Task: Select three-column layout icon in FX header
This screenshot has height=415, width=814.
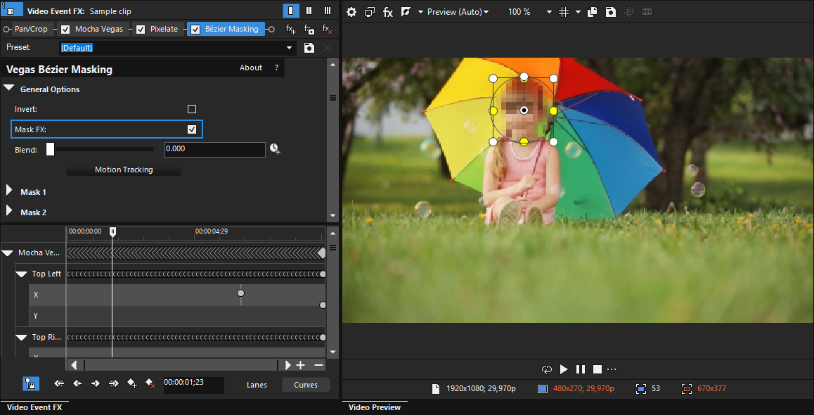Action: tap(327, 11)
